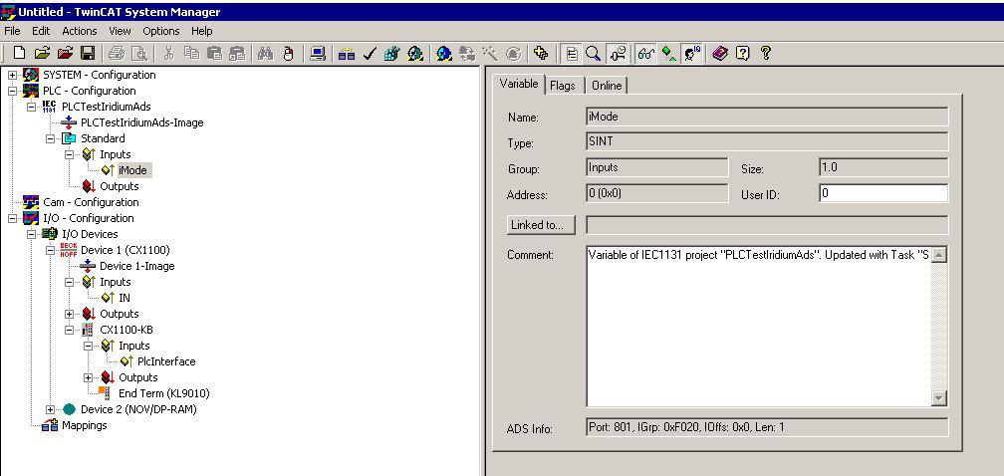Click the Generate Mappings toolbar icon
The image size is (1004, 476).
click(347, 54)
